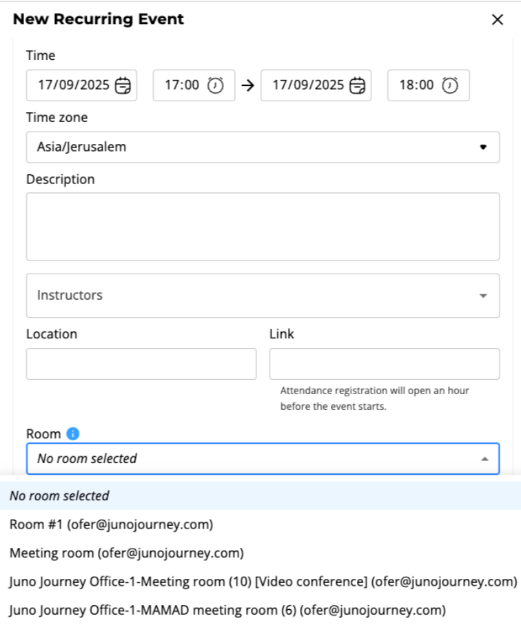Collapse the Room selection dropdown
This screenshot has width=521, height=625.
point(484,459)
